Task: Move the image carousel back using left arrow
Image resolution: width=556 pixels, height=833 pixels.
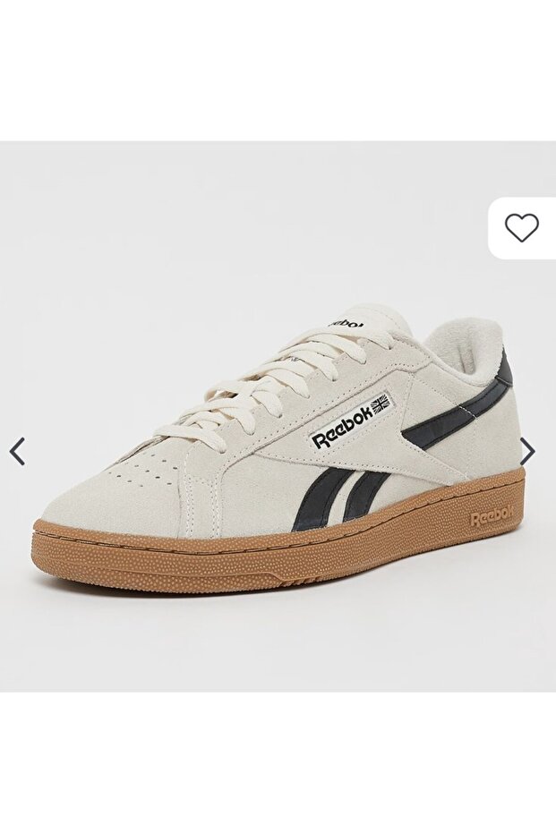Action: point(17,451)
